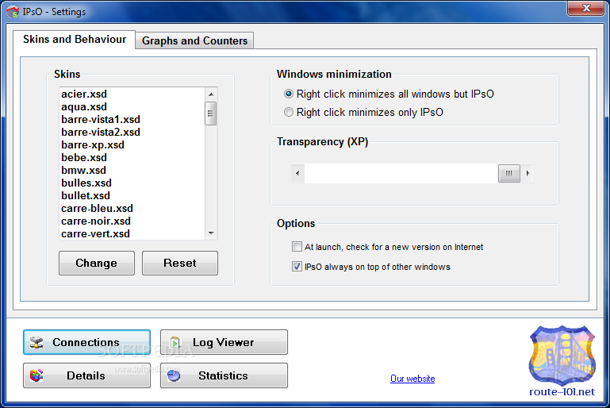Click the transparency slider thumb
610x408 pixels.
click(508, 173)
